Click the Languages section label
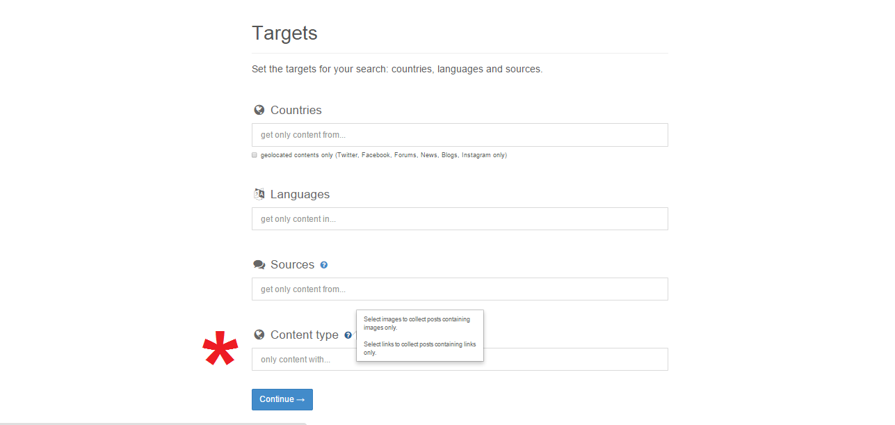895x425 pixels. [x=300, y=194]
